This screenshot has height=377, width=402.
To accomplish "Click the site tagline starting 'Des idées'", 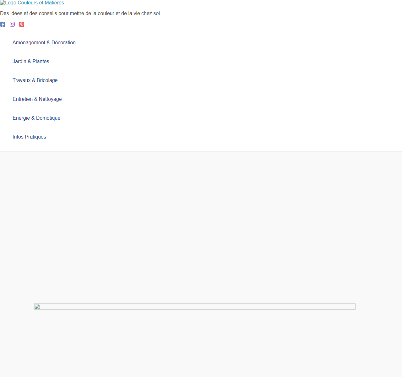I will coord(80,14).
